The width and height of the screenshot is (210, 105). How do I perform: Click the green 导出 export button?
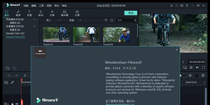131,13
